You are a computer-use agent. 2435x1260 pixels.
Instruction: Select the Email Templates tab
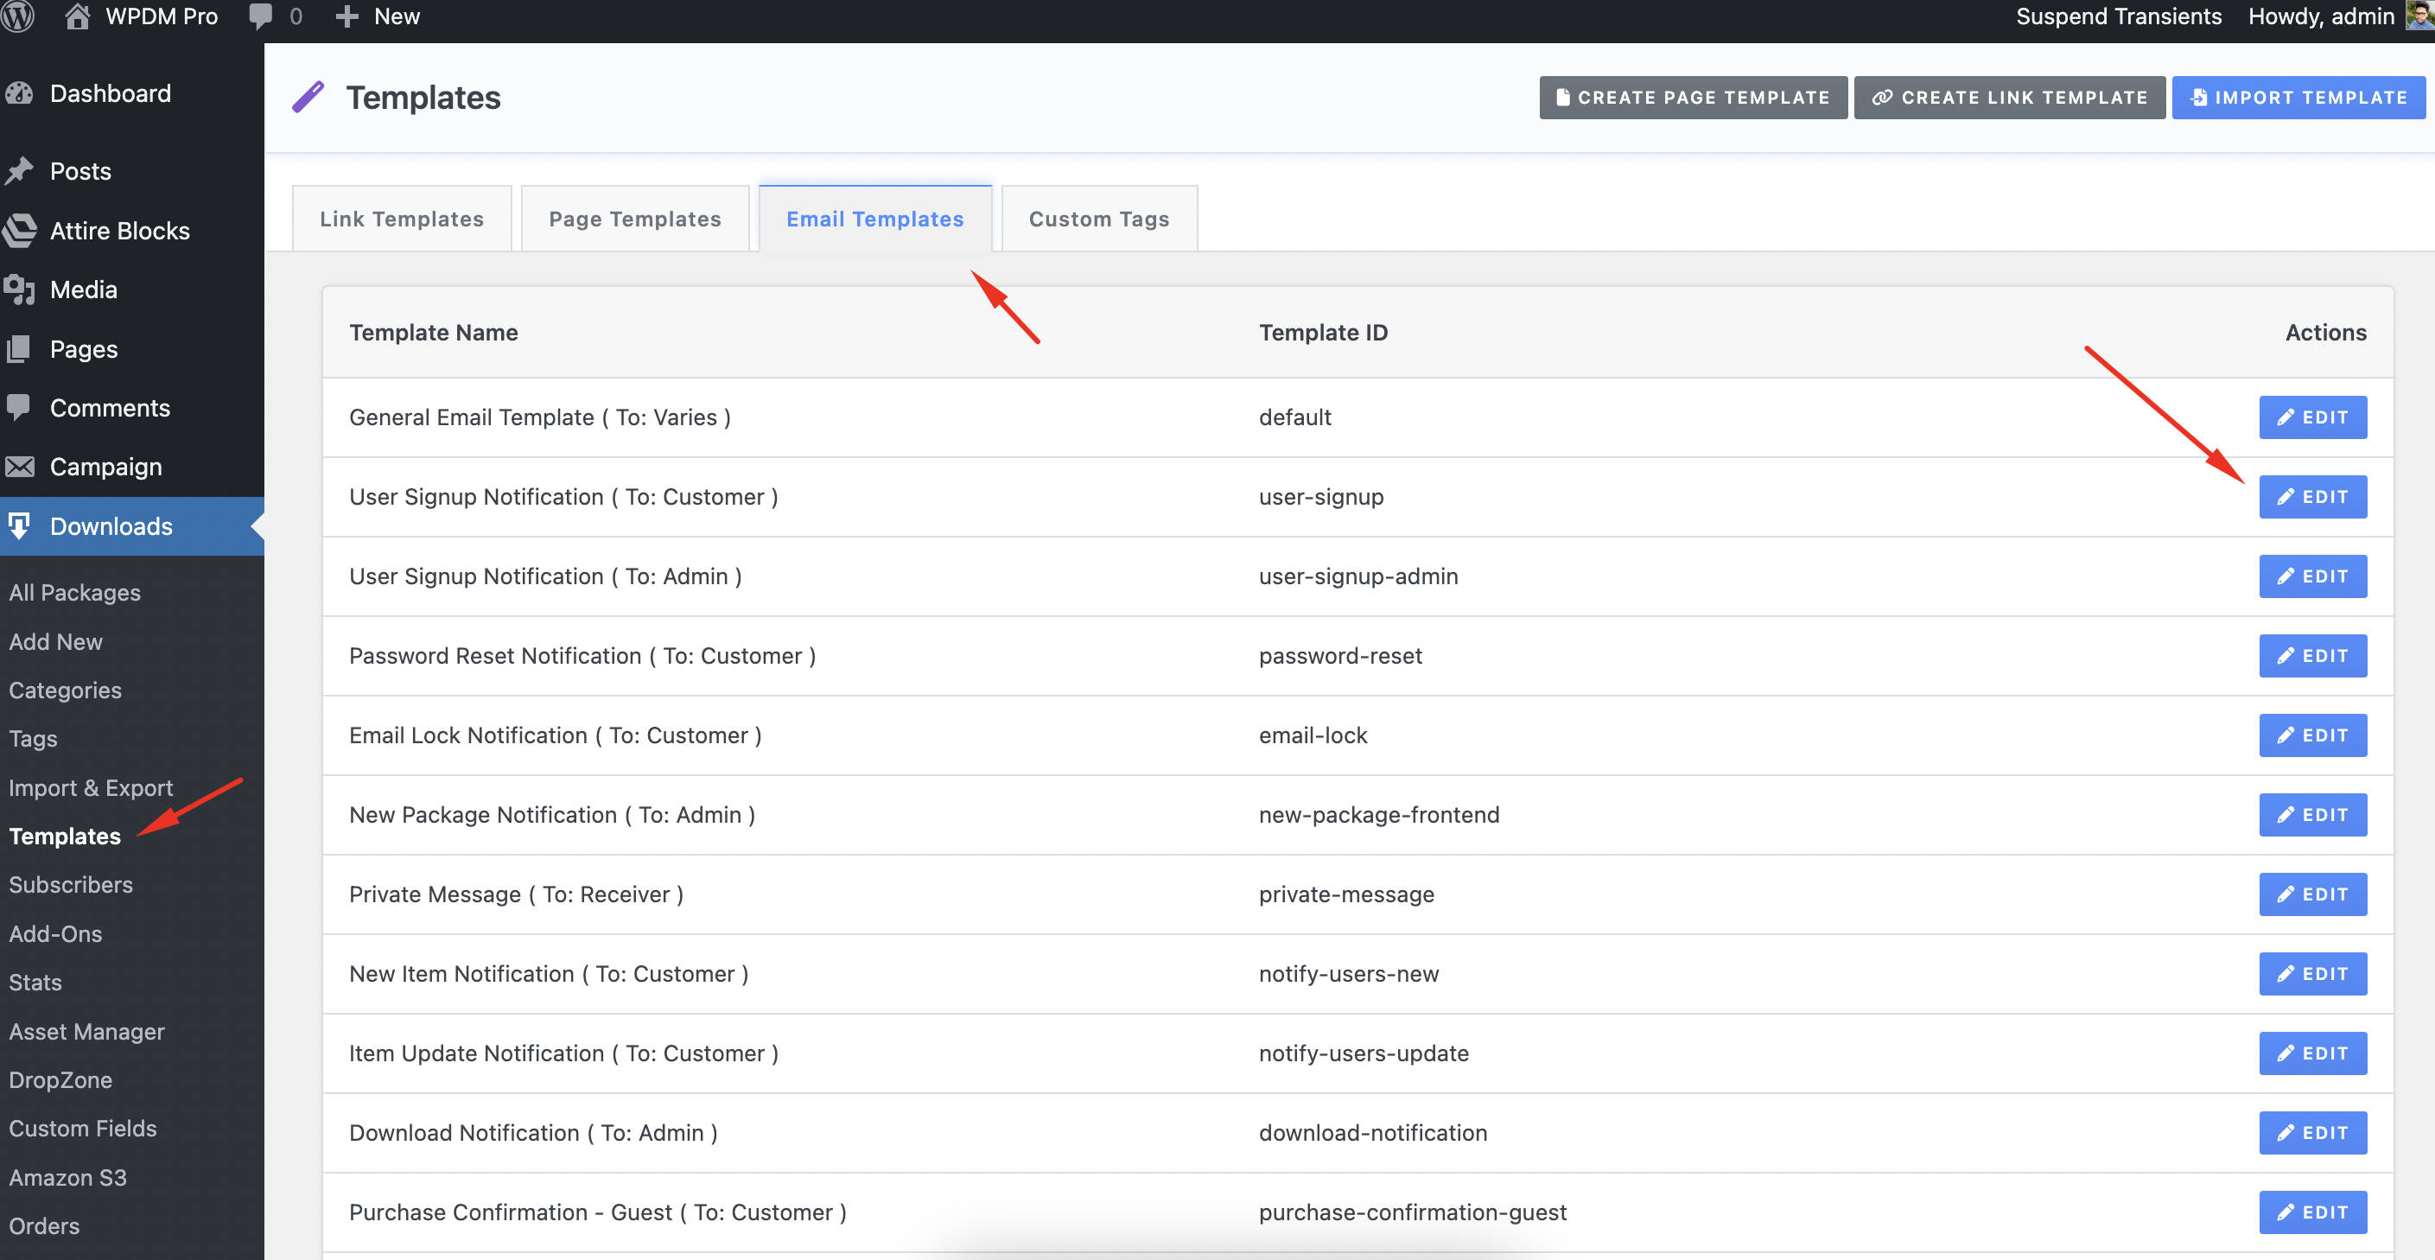coord(874,219)
